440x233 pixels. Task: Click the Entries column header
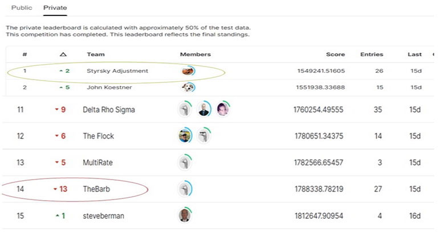[x=372, y=55]
